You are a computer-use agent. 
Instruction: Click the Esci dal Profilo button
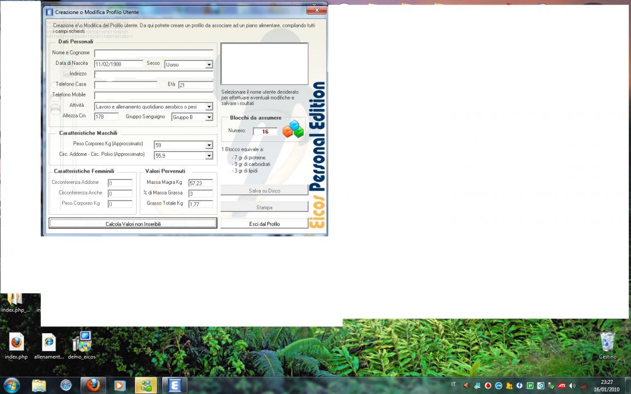coord(264,224)
